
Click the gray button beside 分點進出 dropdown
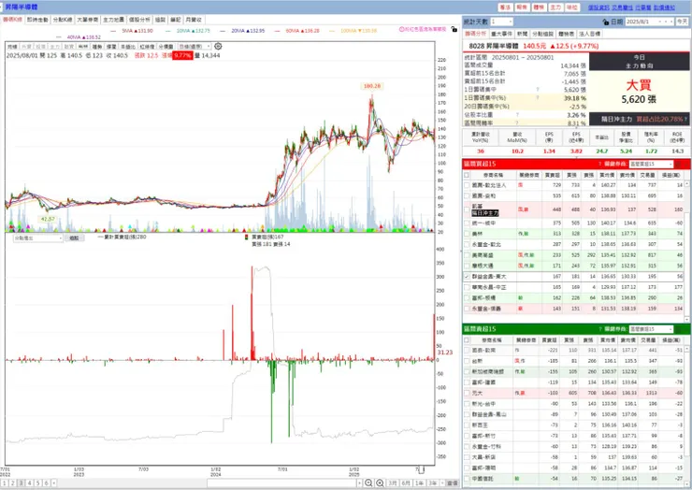[x=74, y=238]
